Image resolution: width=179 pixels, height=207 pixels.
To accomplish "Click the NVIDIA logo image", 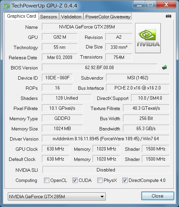I will pyautogui.click(x=148, y=38).
